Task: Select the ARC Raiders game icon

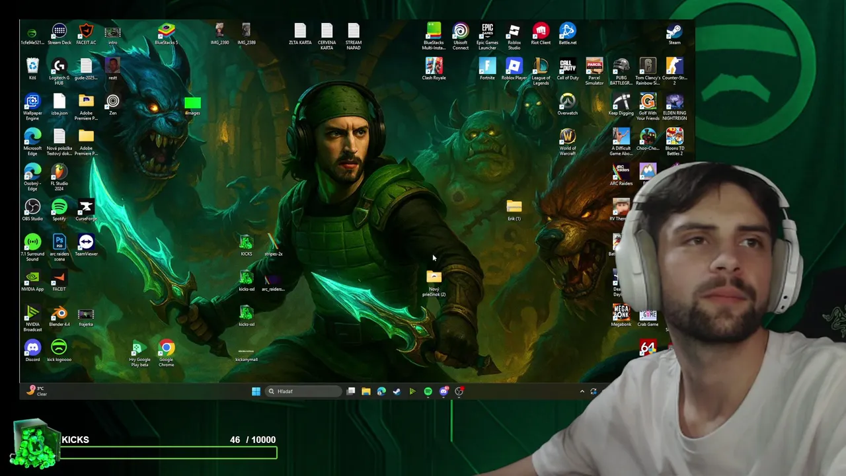Action: [621, 175]
